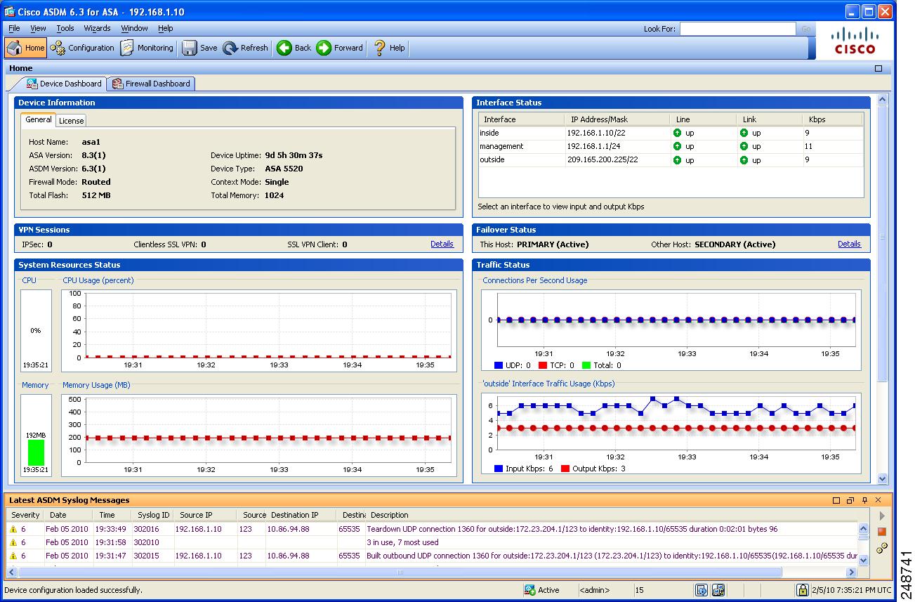Click the Go button beside Look For

click(805, 29)
